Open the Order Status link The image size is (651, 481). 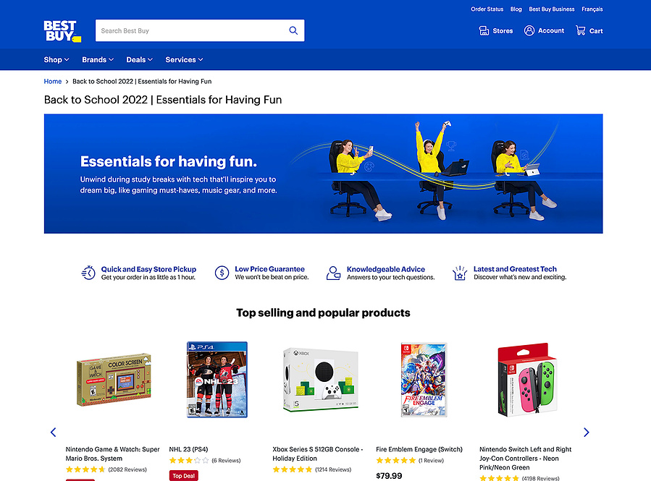[487, 9]
